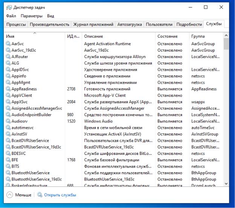Switch to the Производительность tab
Image resolution: width=235 pixels, height=208 pixels.
coord(49,24)
